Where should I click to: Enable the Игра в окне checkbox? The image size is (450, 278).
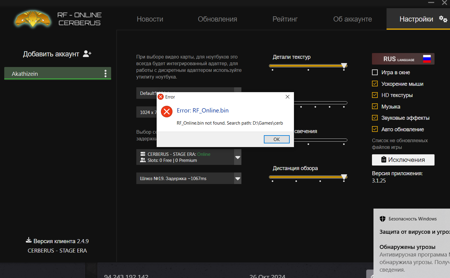[x=375, y=72]
